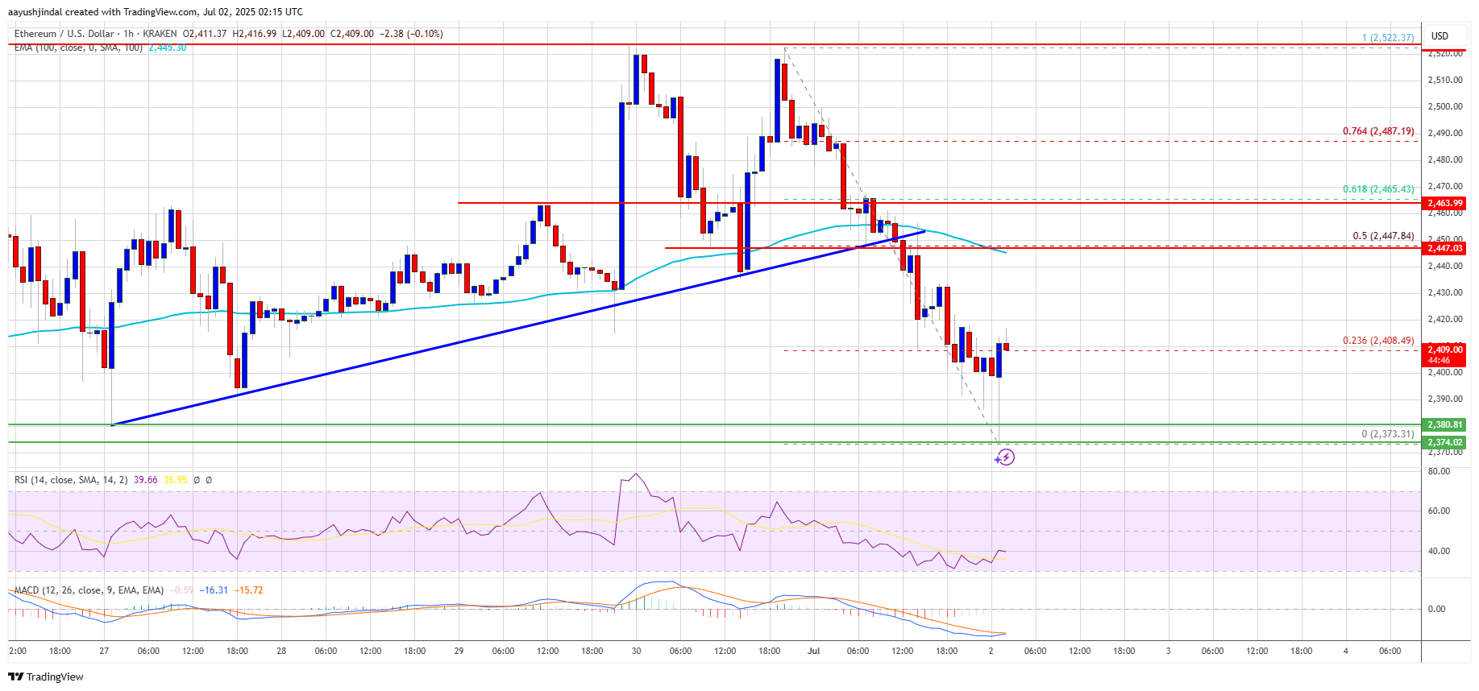Click the RSI value 39.66 in purple

pyautogui.click(x=146, y=480)
